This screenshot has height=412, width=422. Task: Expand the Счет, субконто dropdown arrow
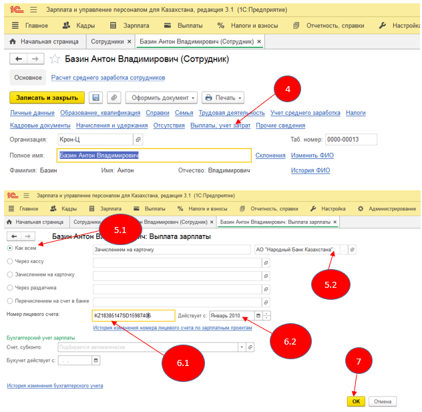242,347
